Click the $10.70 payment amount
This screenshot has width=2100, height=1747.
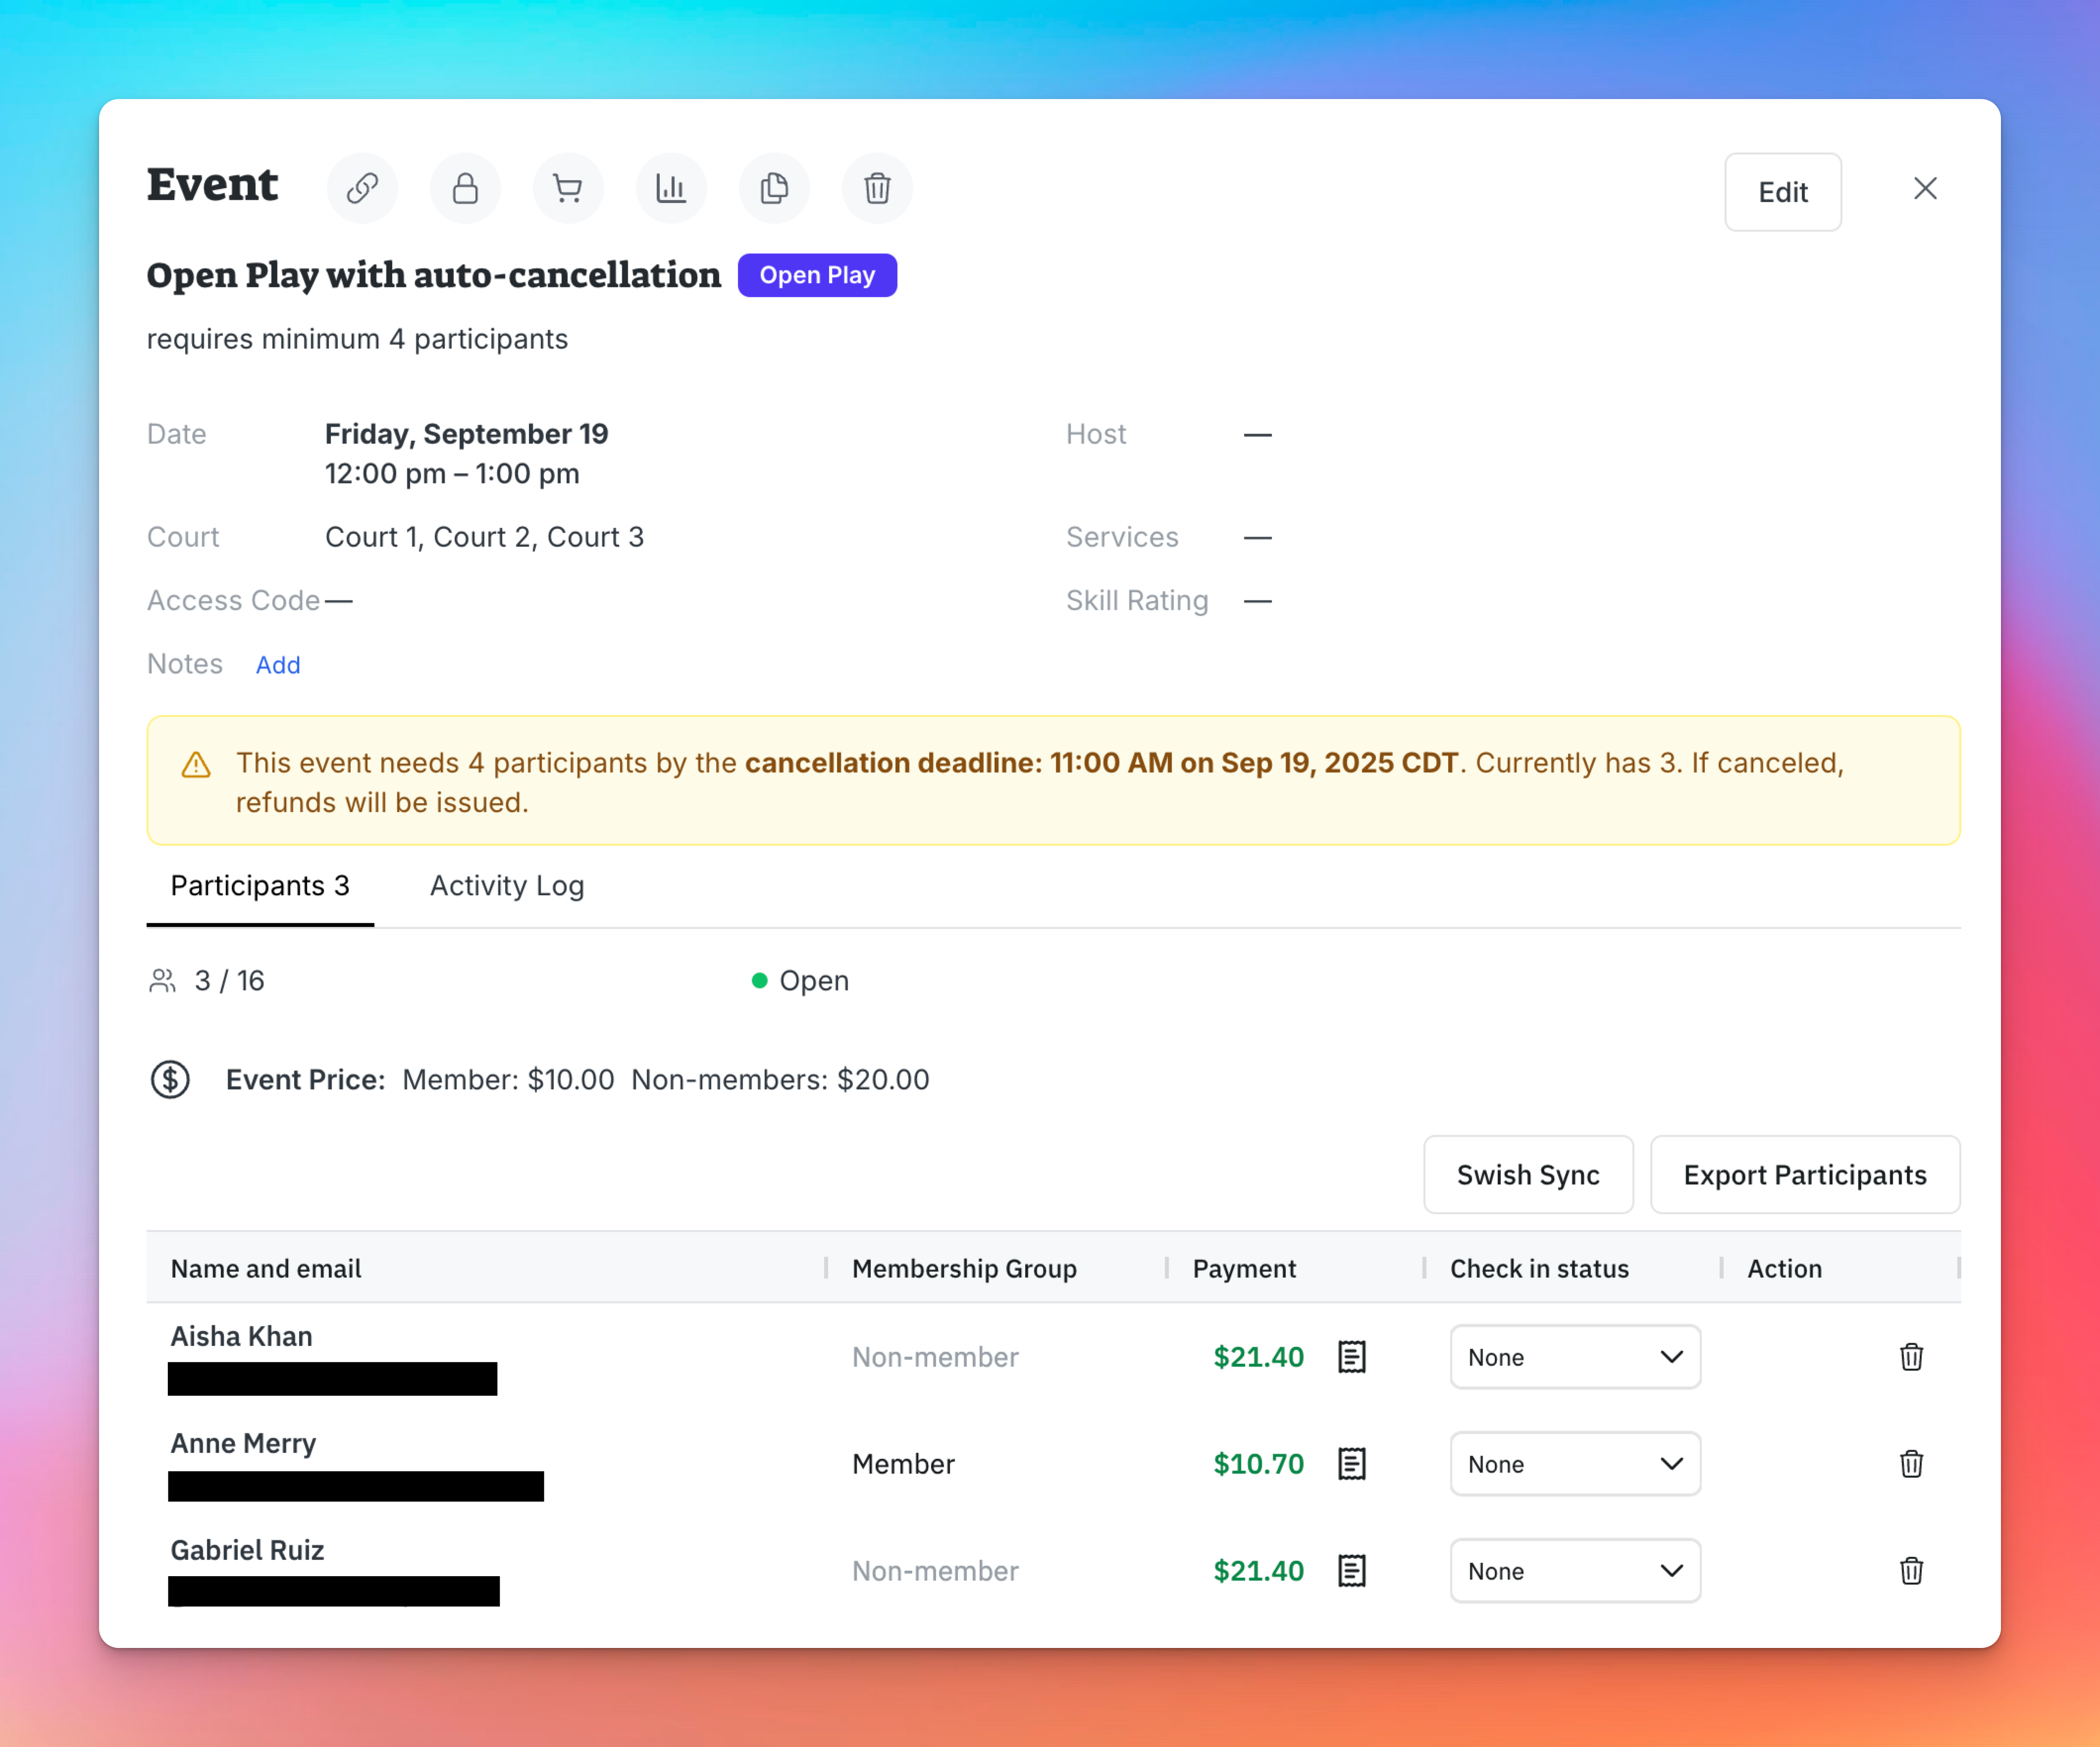pyautogui.click(x=1258, y=1464)
